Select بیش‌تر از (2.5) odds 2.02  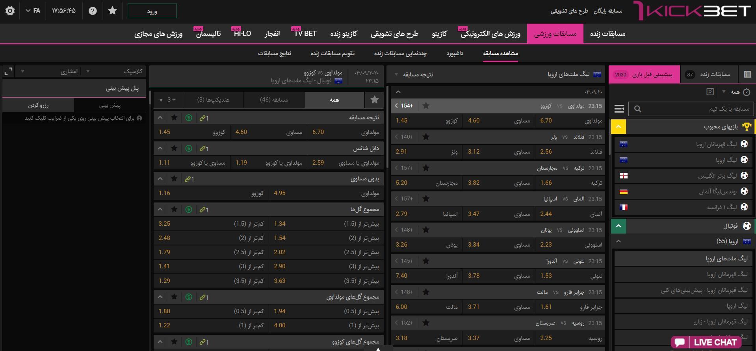point(327,252)
